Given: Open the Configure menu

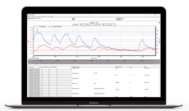Looking at the screenshot, I should 33,17.
